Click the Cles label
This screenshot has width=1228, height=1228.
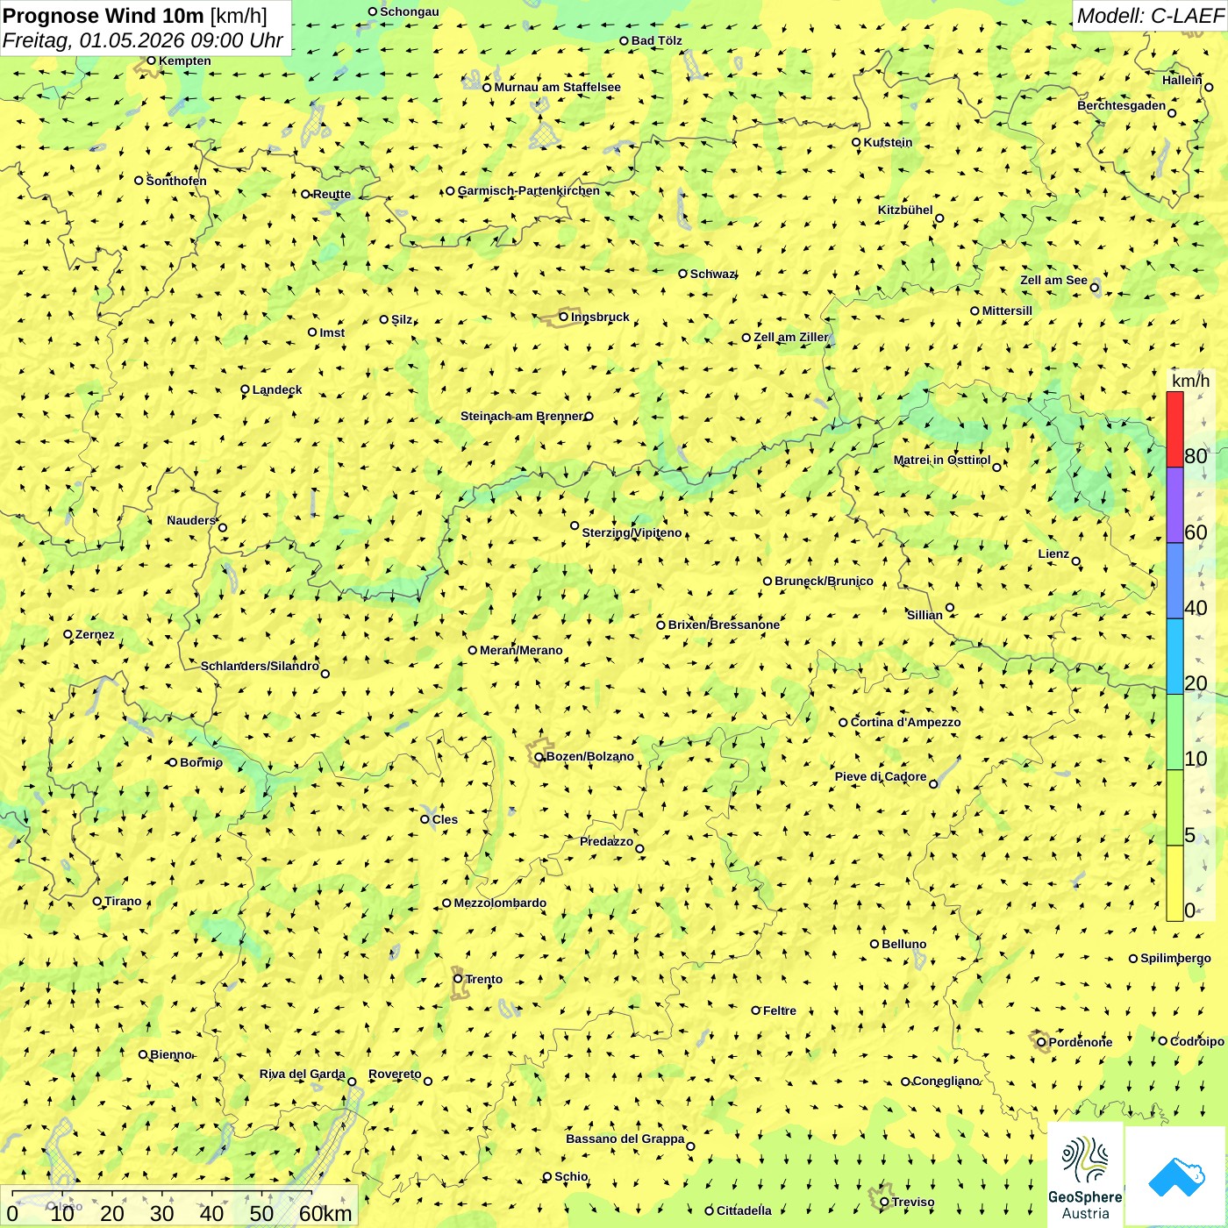445,819
